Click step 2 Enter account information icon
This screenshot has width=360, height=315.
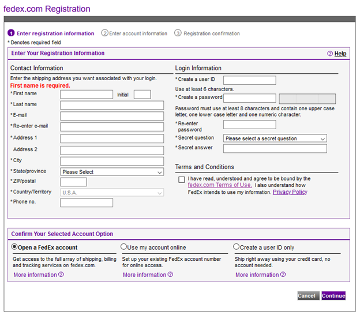(x=104, y=33)
